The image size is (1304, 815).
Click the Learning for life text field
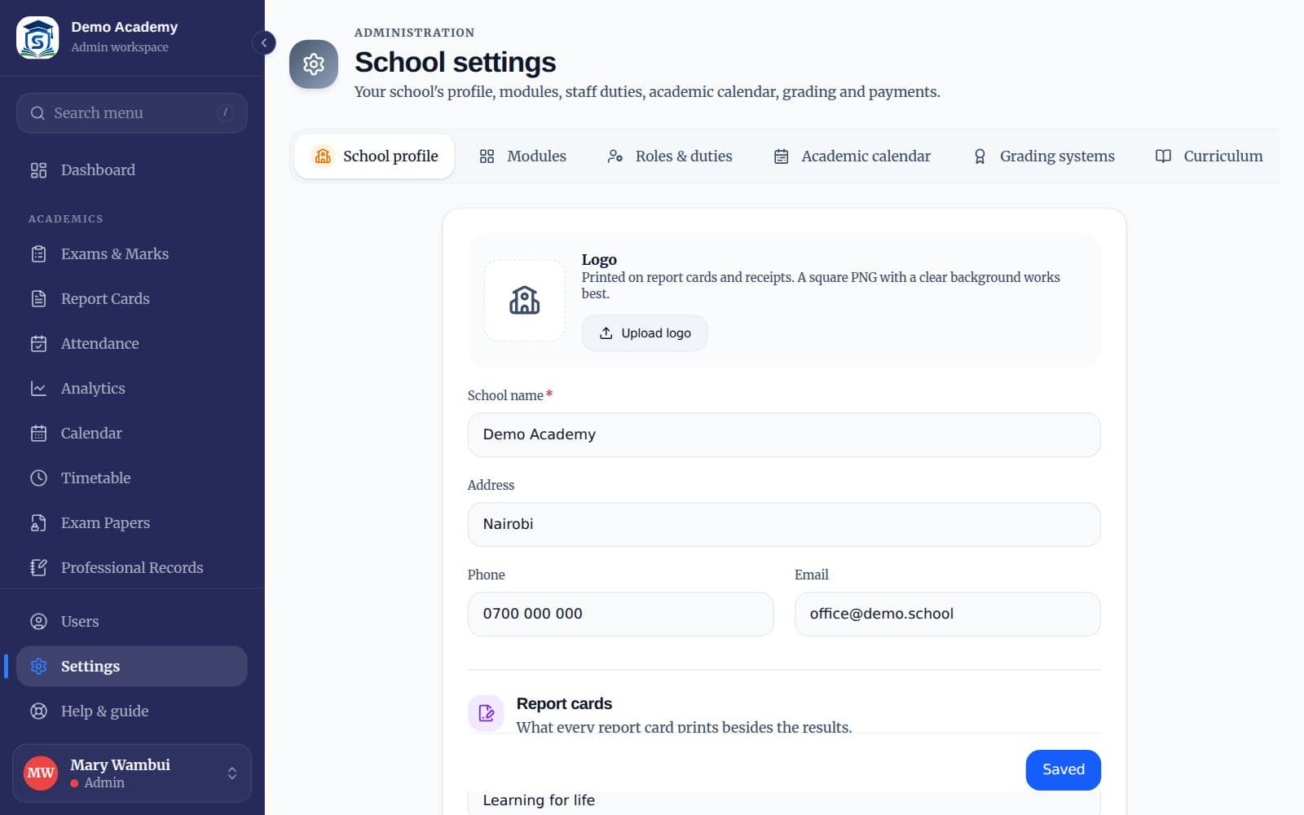(x=784, y=802)
